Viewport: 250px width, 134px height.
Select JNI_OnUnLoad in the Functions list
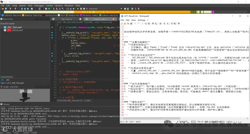tap(15, 30)
